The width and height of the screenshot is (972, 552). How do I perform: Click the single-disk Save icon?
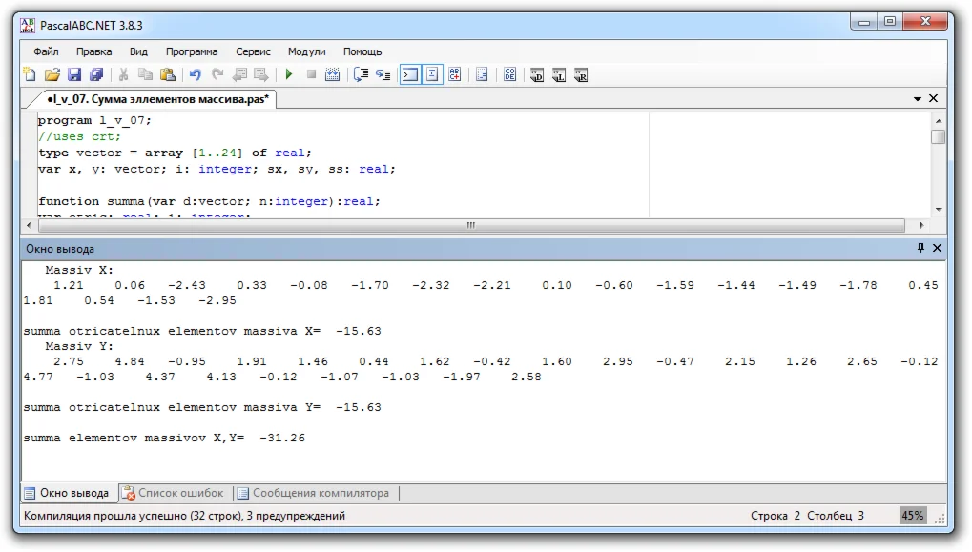74,74
